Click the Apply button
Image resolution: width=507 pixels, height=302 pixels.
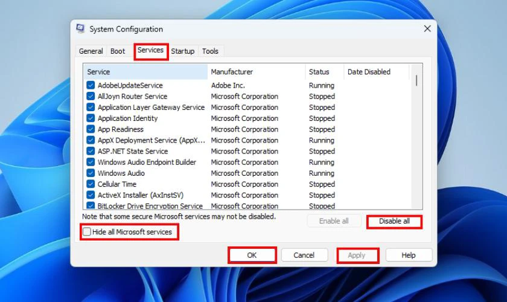(357, 255)
